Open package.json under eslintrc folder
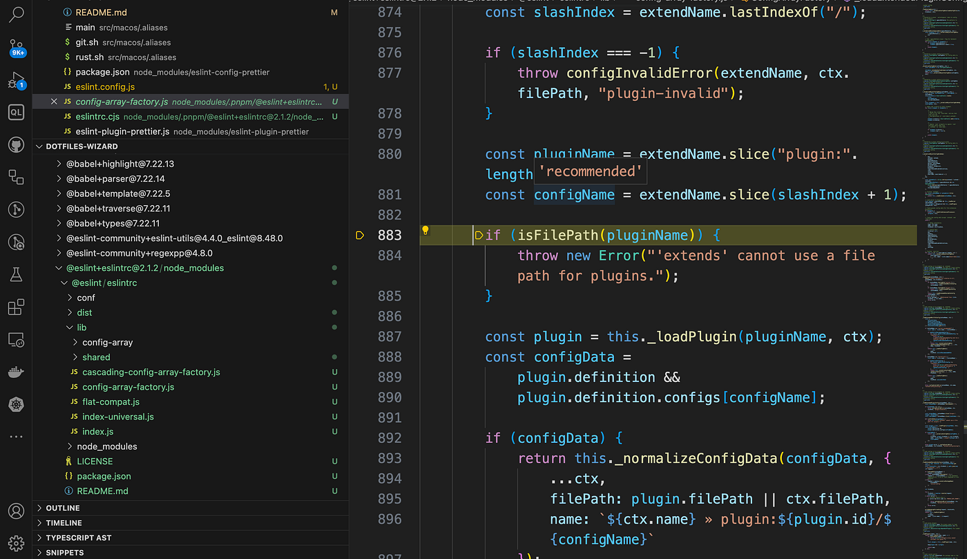967x559 pixels. tap(104, 476)
